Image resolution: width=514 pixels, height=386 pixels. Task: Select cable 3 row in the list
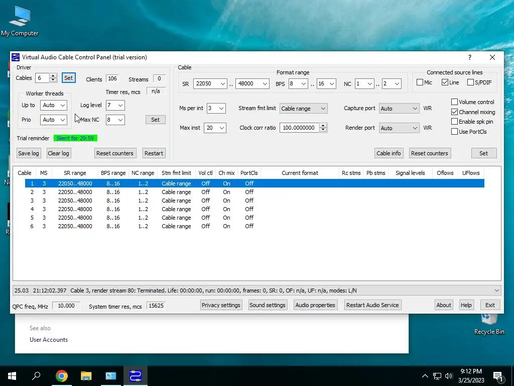coord(254,201)
